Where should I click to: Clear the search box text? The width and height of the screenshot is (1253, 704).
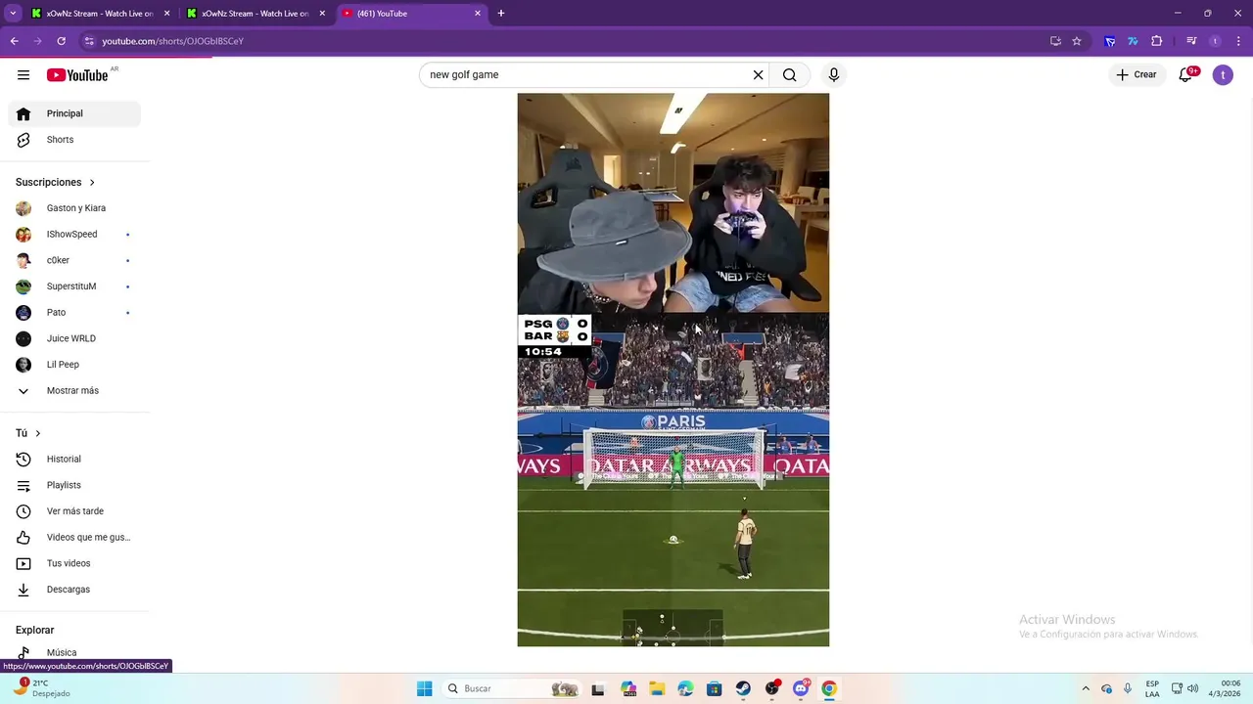[758, 75]
